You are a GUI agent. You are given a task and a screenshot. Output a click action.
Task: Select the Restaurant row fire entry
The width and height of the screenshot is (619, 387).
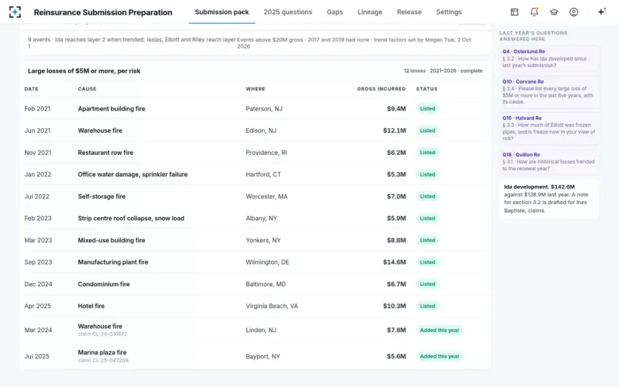coord(255,153)
